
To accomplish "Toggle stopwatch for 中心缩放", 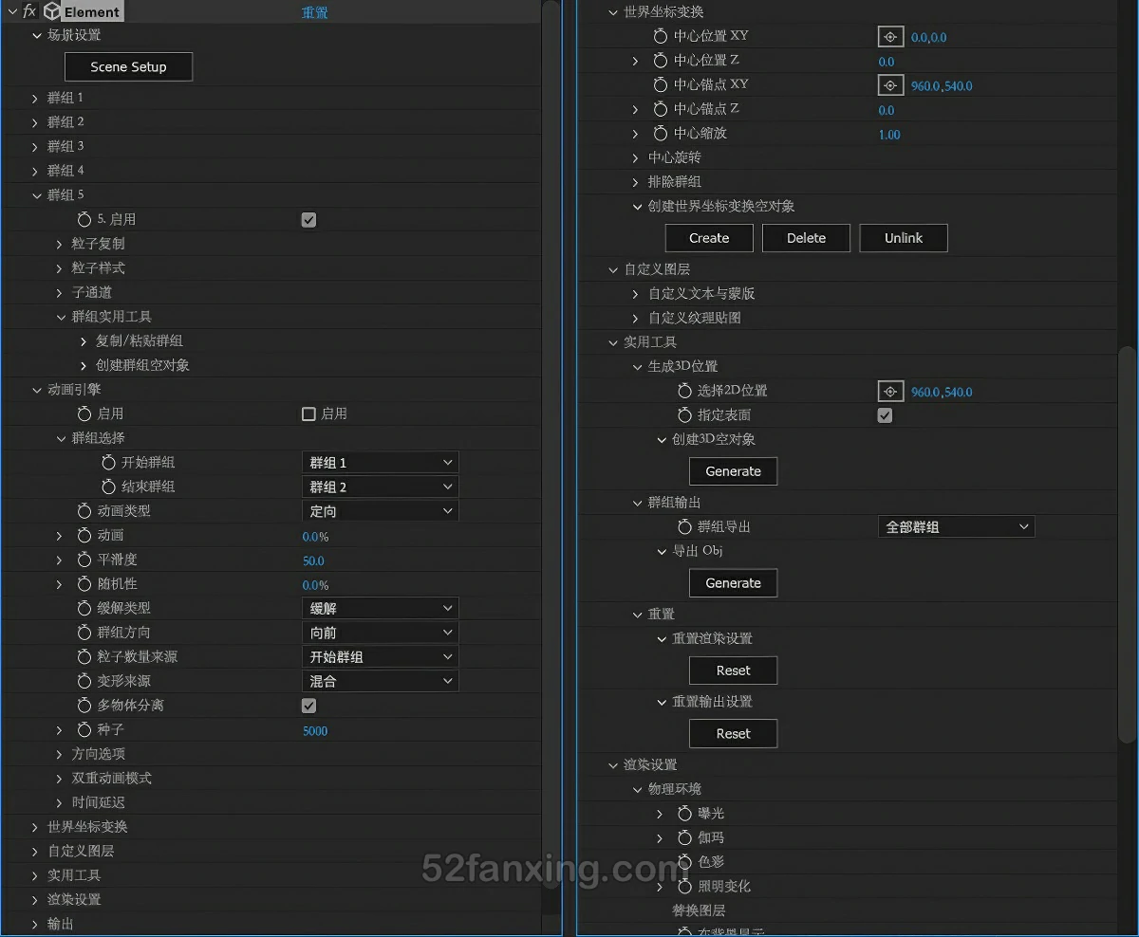I will 661,134.
